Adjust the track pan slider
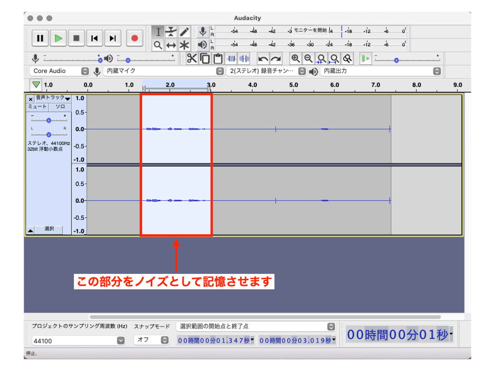The width and height of the screenshot is (495, 371). (49, 134)
